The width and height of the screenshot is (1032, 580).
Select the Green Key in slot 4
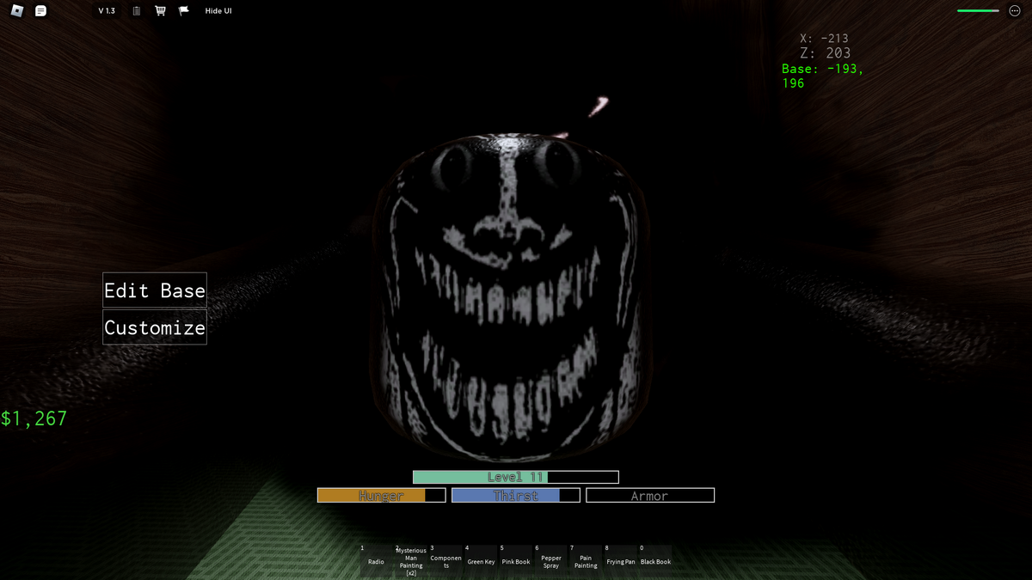(x=480, y=558)
